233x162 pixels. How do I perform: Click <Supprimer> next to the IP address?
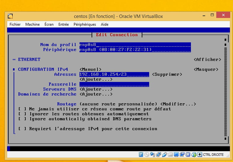(167, 74)
